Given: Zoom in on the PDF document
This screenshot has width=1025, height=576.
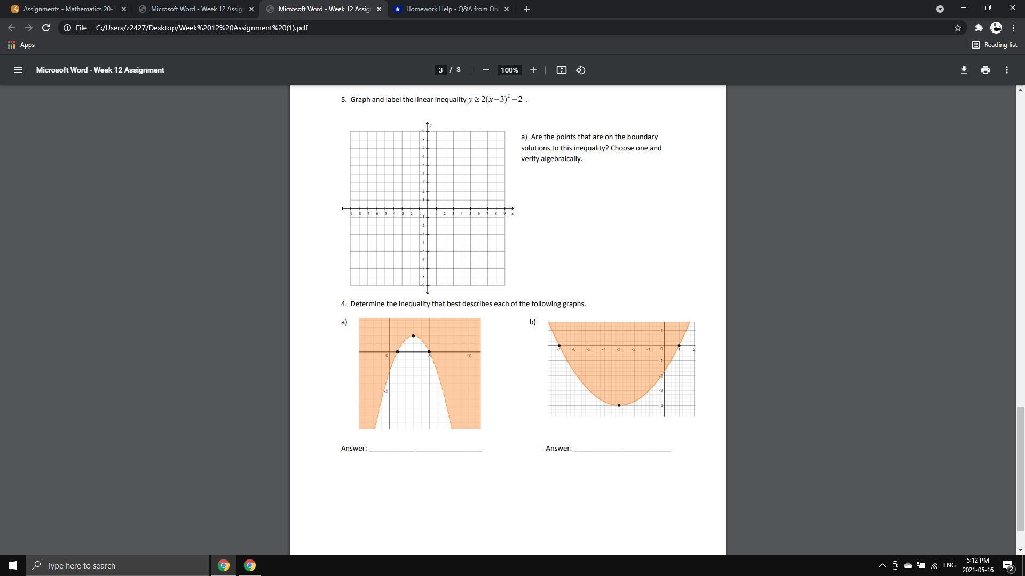Looking at the screenshot, I should pyautogui.click(x=533, y=70).
